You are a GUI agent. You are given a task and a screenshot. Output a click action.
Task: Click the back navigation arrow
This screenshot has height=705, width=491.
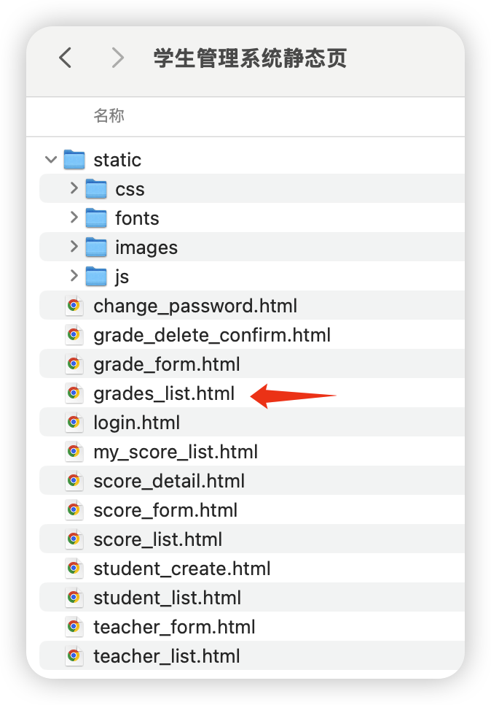(66, 58)
